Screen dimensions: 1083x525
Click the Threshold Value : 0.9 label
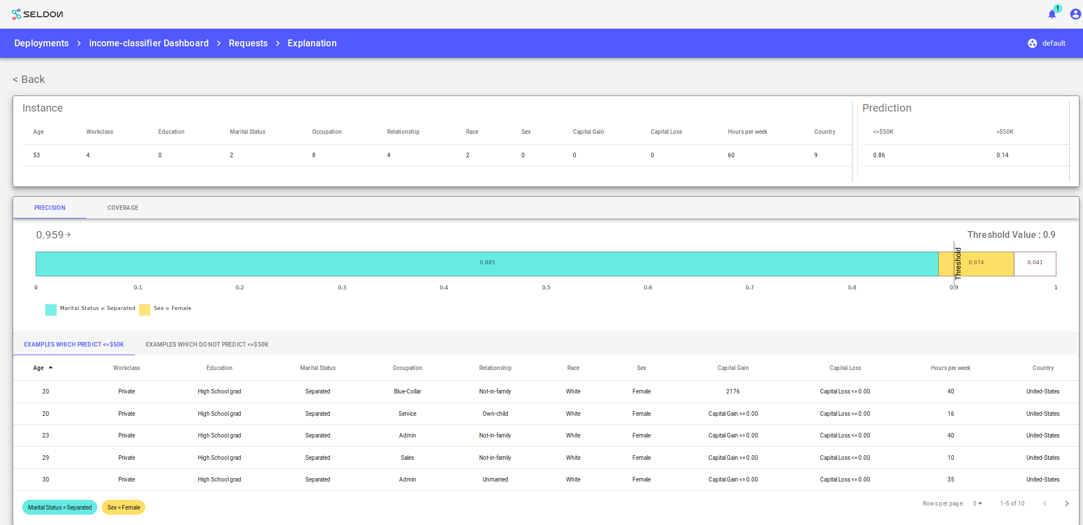tap(1011, 235)
